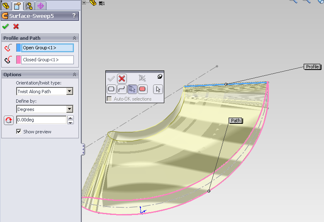
Task: Switch to the PropertyManager tab
Action: click(17, 5)
